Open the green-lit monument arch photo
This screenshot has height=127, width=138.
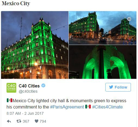click(103, 62)
